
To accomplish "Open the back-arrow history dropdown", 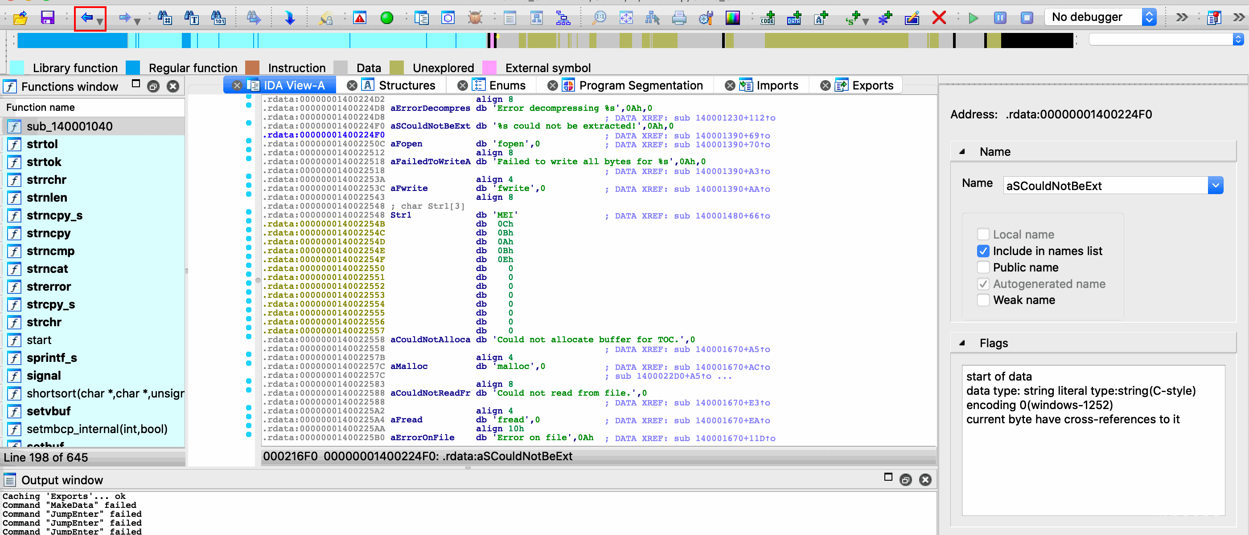I will click(x=100, y=21).
